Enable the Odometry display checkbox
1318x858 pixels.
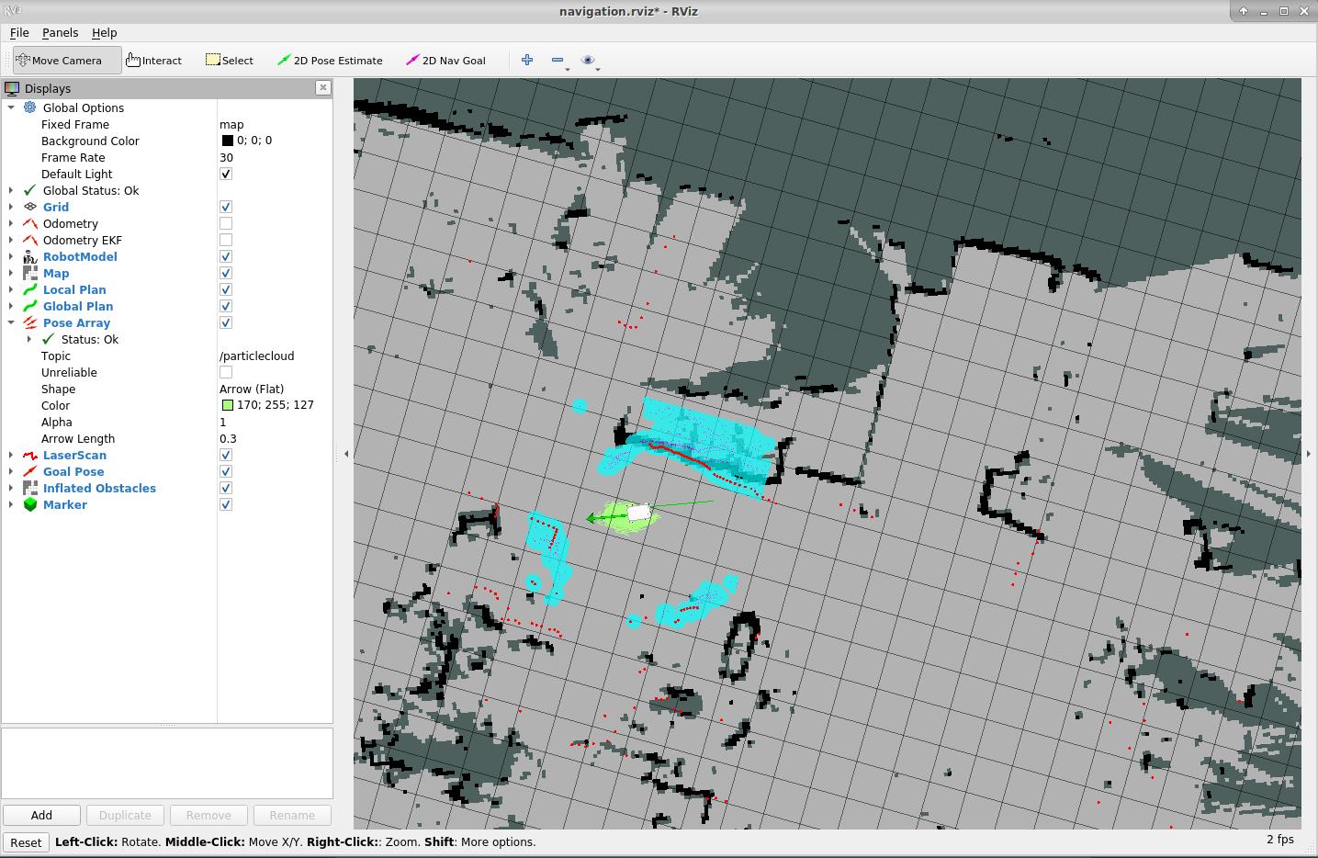click(225, 223)
